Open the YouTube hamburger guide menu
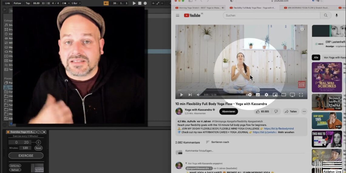The height and width of the screenshot is (173, 346). [178, 15]
